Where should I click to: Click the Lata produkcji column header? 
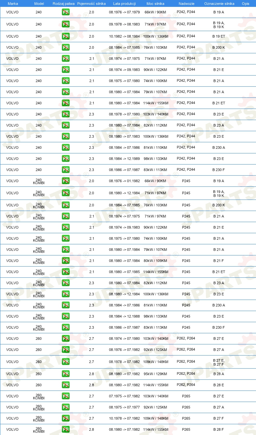tap(124, 3)
